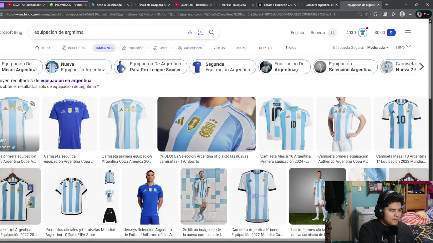Select Segunda Equipación Argentina chip
Screen dimensions: 433x243
(223, 67)
